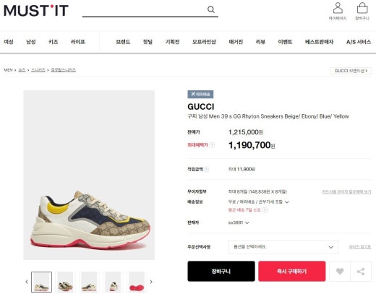Open the order option select box
The width and height of the screenshot is (376, 294).
[x=283, y=247]
